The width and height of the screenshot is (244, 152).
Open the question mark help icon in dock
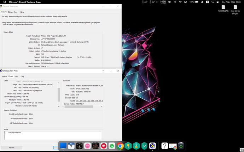(164, 146)
